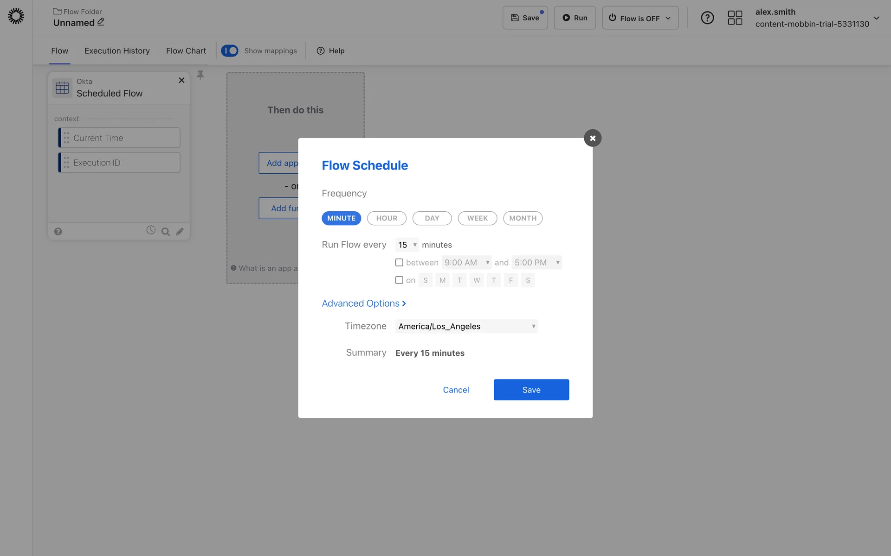Screen dimensions: 891x556
Task: Open the Flow is OFF dropdown
Action: [x=640, y=18]
